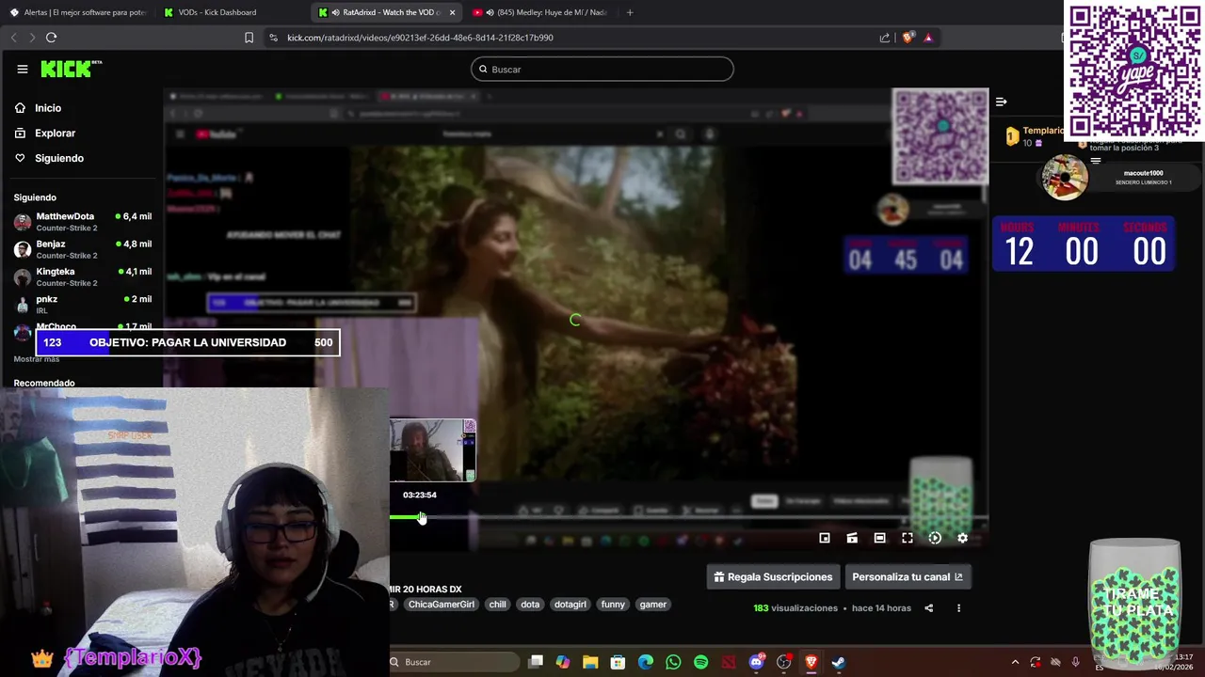1205x677 pixels.
Task: Click the dotagirl tag
Action: (x=570, y=605)
